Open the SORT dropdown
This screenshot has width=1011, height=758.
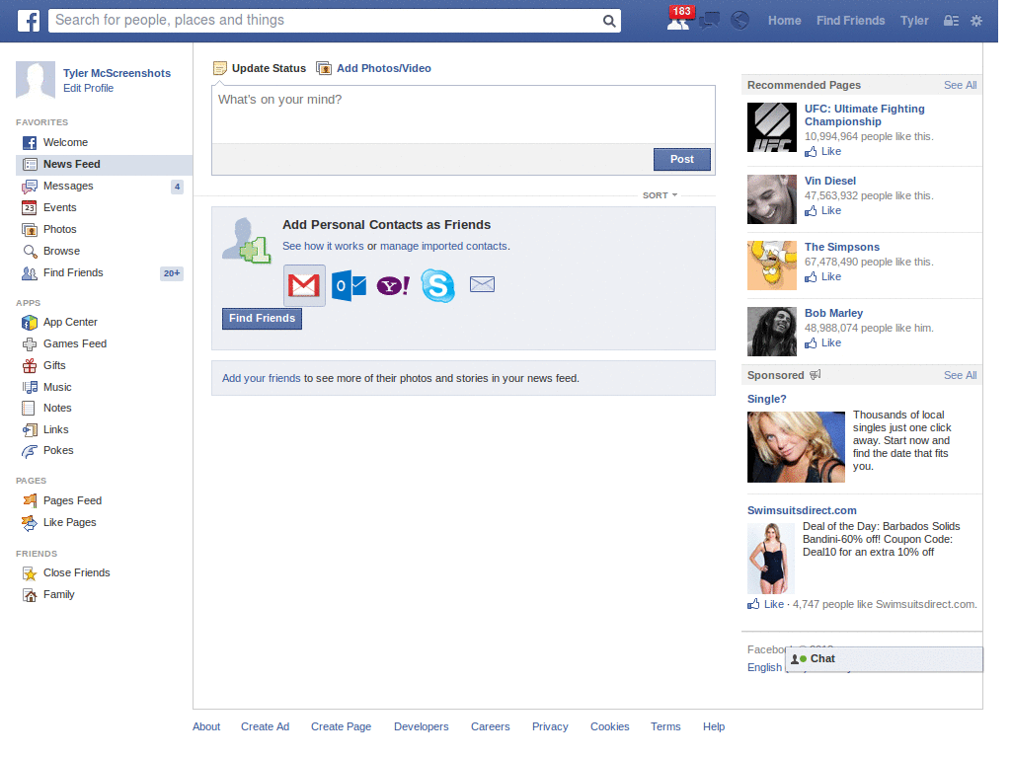[660, 195]
